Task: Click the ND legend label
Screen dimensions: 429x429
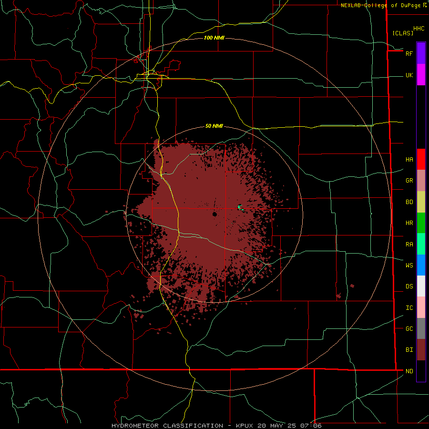Action: pos(409,371)
